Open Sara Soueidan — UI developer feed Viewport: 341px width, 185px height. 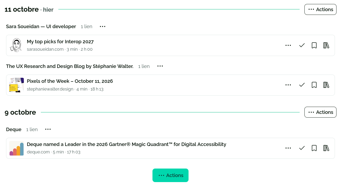[41, 27]
